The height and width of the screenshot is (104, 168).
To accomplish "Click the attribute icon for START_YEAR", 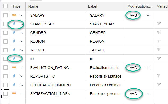I will (x=14, y=24).
